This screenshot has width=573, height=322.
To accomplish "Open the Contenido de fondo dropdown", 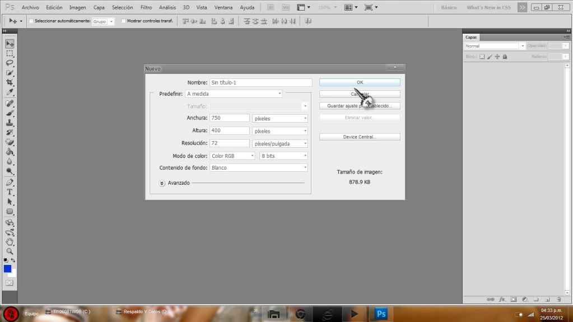I will point(259,168).
